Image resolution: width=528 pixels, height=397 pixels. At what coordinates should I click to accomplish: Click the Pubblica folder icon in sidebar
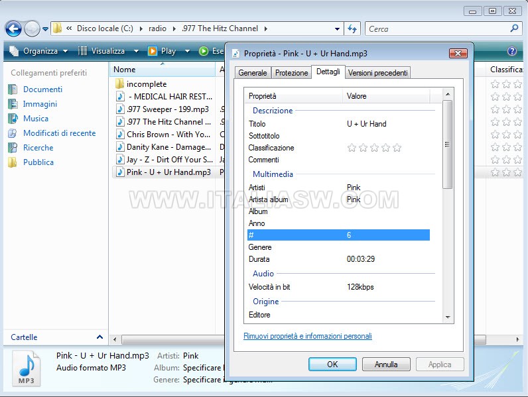[x=13, y=162]
